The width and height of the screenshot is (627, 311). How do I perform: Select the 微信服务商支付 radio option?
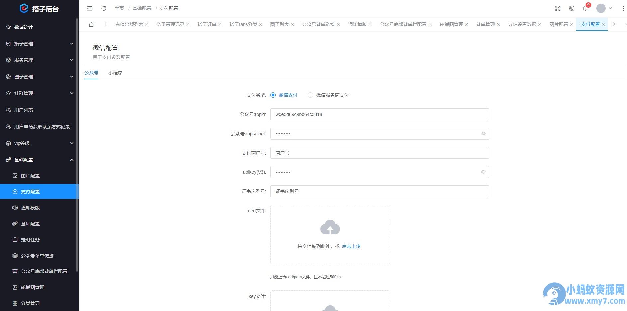[310, 95]
